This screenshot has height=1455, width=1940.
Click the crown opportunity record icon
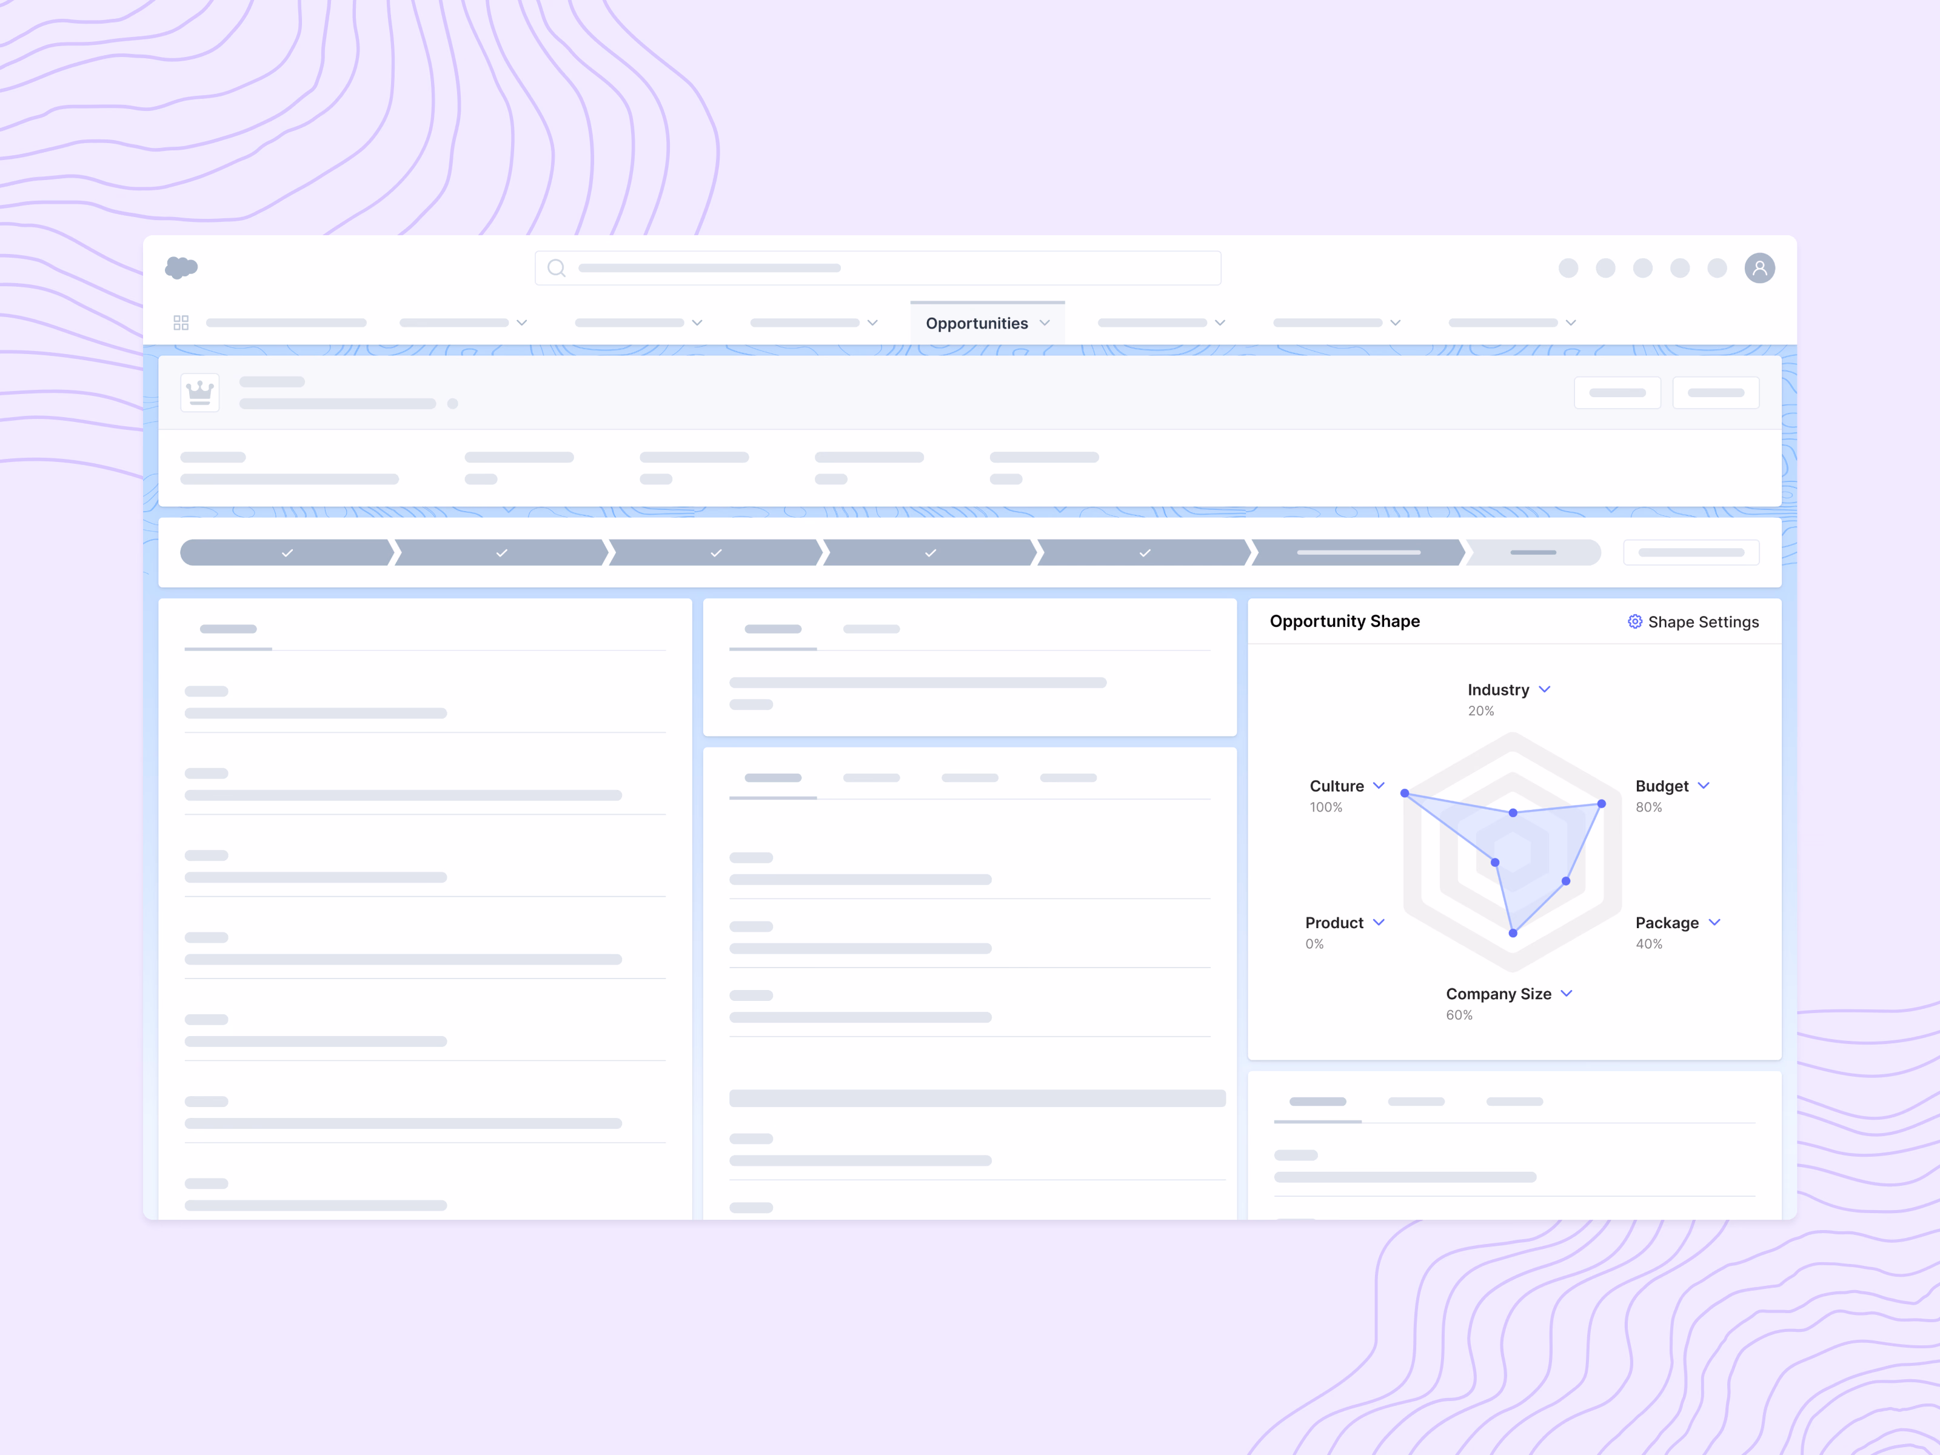point(200,392)
